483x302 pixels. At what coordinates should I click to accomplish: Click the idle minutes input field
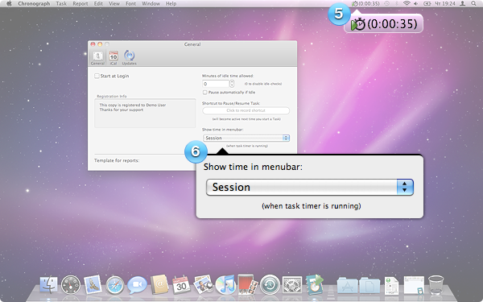click(216, 84)
